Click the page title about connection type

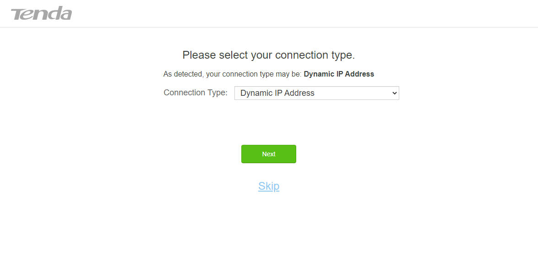click(x=269, y=55)
